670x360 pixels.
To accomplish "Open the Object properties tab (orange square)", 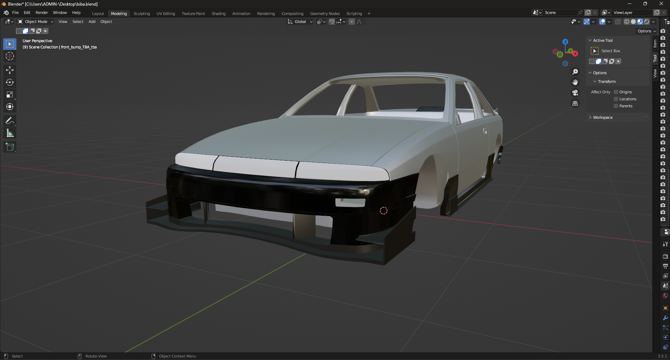I will [x=665, y=308].
